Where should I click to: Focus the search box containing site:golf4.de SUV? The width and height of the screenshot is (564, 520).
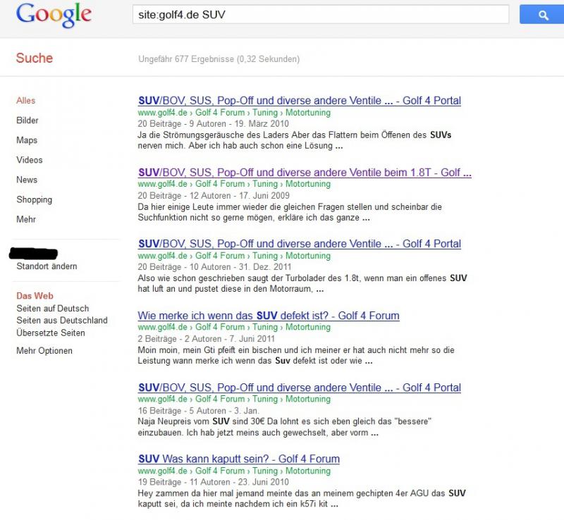(321, 14)
